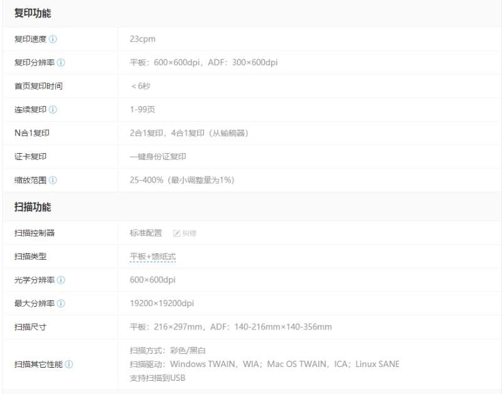This screenshot has width=502, height=394.
Task: Click the 纠错 correction link
Action: point(184,233)
